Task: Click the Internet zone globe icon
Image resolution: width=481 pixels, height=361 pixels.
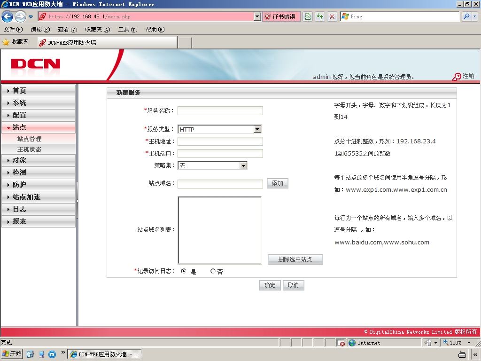Action: coord(352,343)
